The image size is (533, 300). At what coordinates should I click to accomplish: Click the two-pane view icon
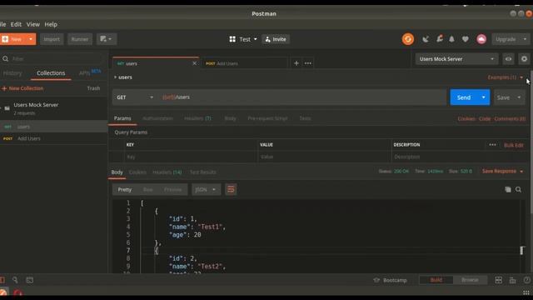click(x=498, y=280)
